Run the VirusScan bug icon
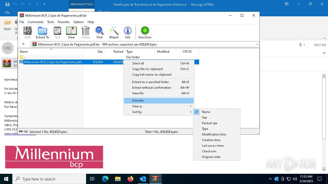328x184 pixels. [145, 32]
